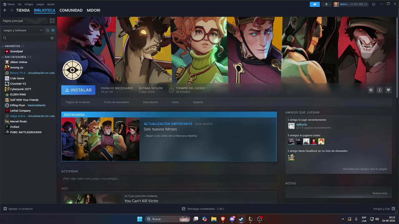
Task: Toggle ready-to-play filter icon
Action: click(x=53, y=30)
